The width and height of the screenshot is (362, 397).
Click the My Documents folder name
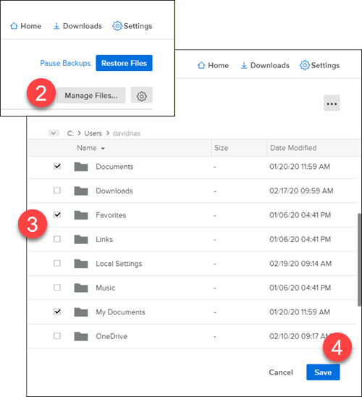120,312
